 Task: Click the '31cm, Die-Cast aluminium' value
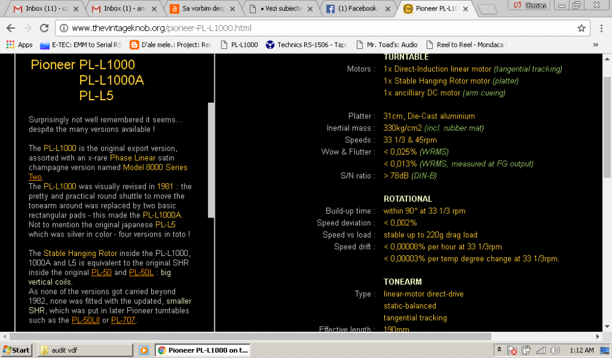click(429, 116)
